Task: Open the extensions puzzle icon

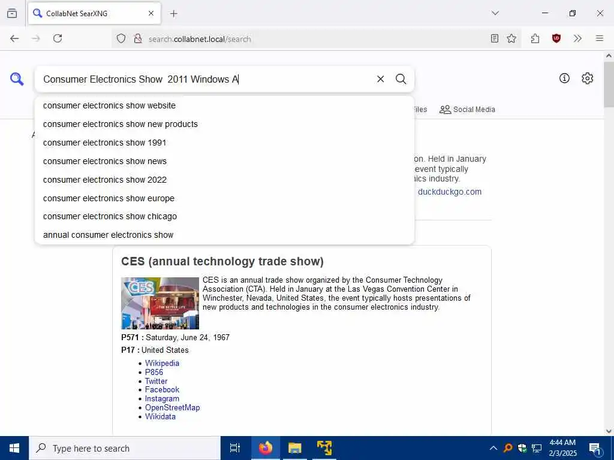Action: point(535,38)
